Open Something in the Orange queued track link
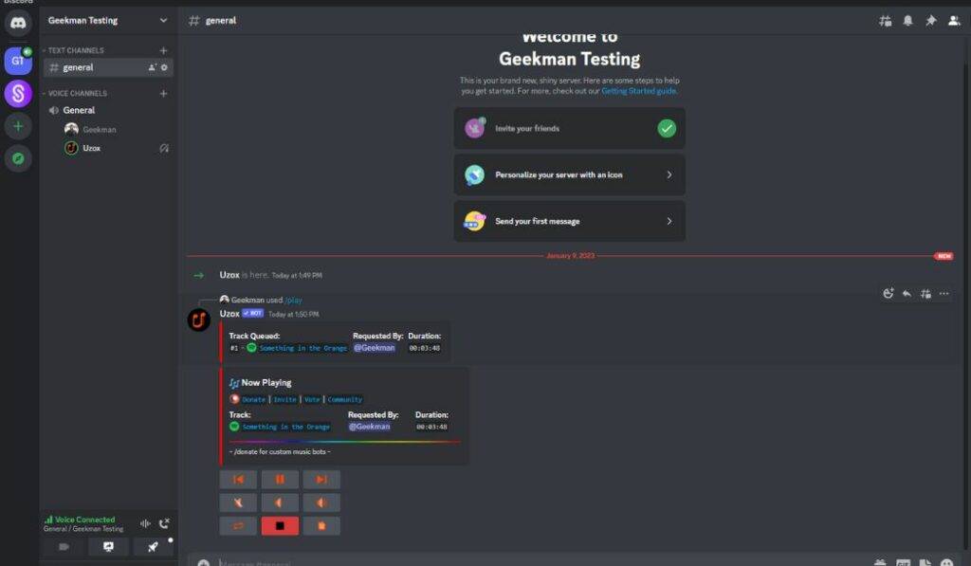The height and width of the screenshot is (566, 971). click(302, 348)
